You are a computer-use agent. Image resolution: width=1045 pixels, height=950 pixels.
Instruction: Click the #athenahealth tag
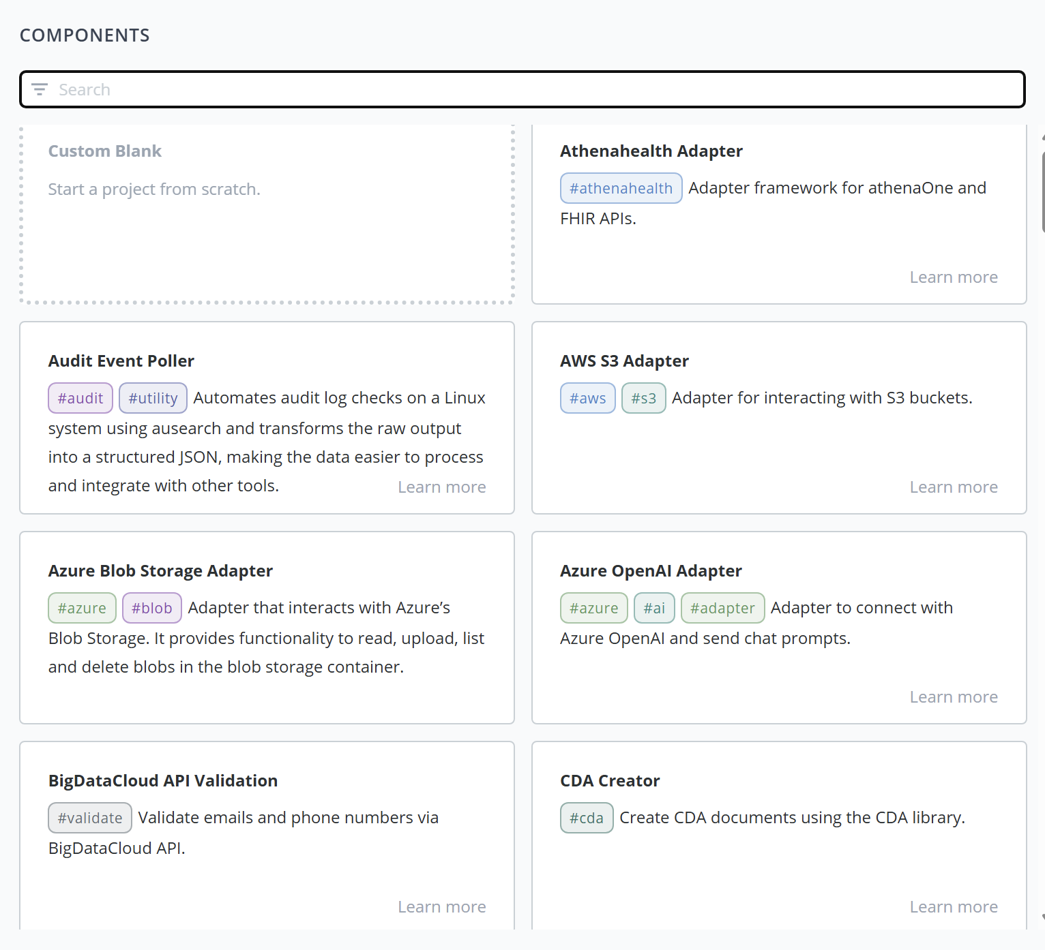click(621, 188)
